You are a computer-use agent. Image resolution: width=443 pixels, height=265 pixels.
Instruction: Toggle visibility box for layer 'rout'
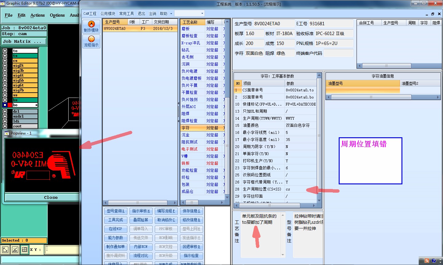5,126
